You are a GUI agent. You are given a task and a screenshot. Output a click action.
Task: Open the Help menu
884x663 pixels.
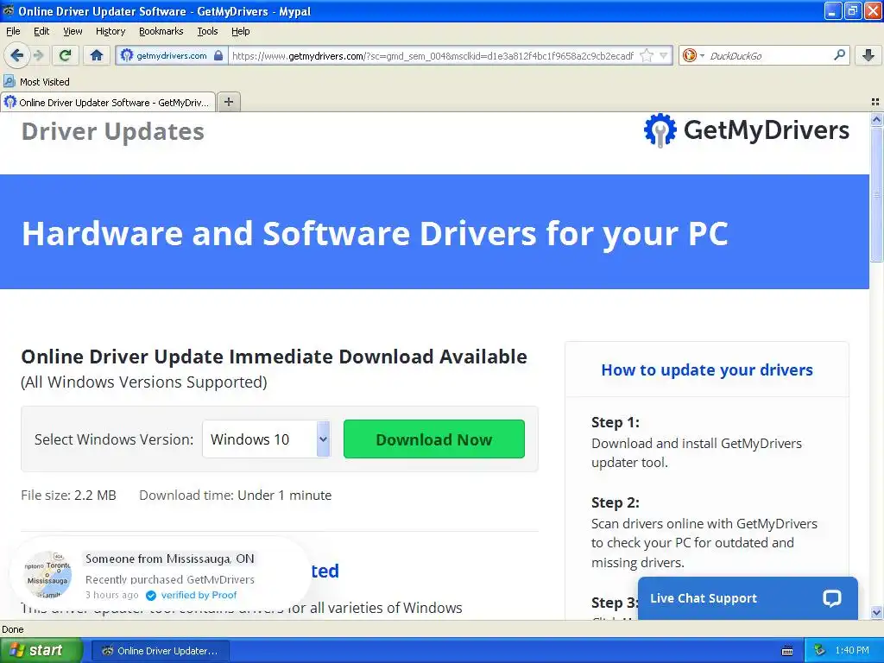point(240,31)
